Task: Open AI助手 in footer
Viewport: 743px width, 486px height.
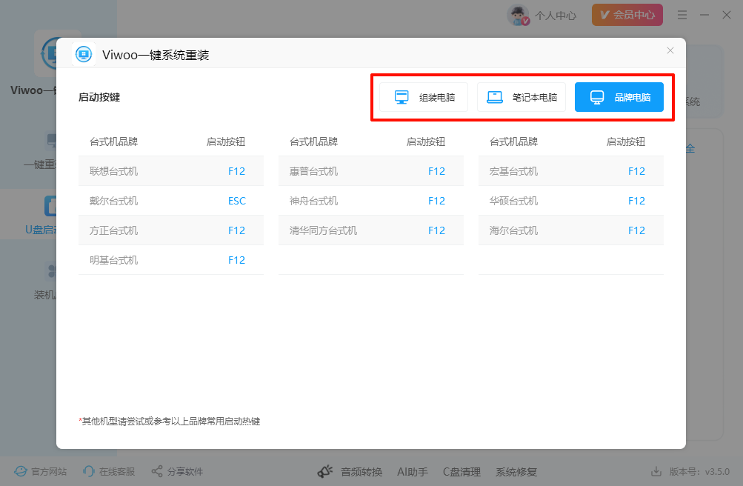Action: click(x=413, y=472)
